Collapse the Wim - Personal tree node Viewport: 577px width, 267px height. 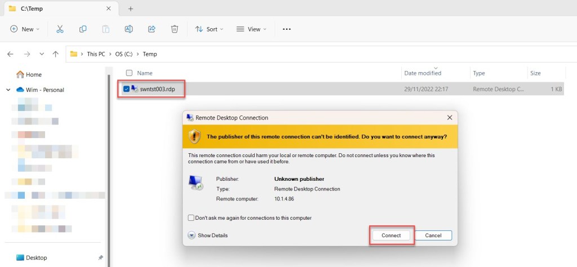[8, 90]
